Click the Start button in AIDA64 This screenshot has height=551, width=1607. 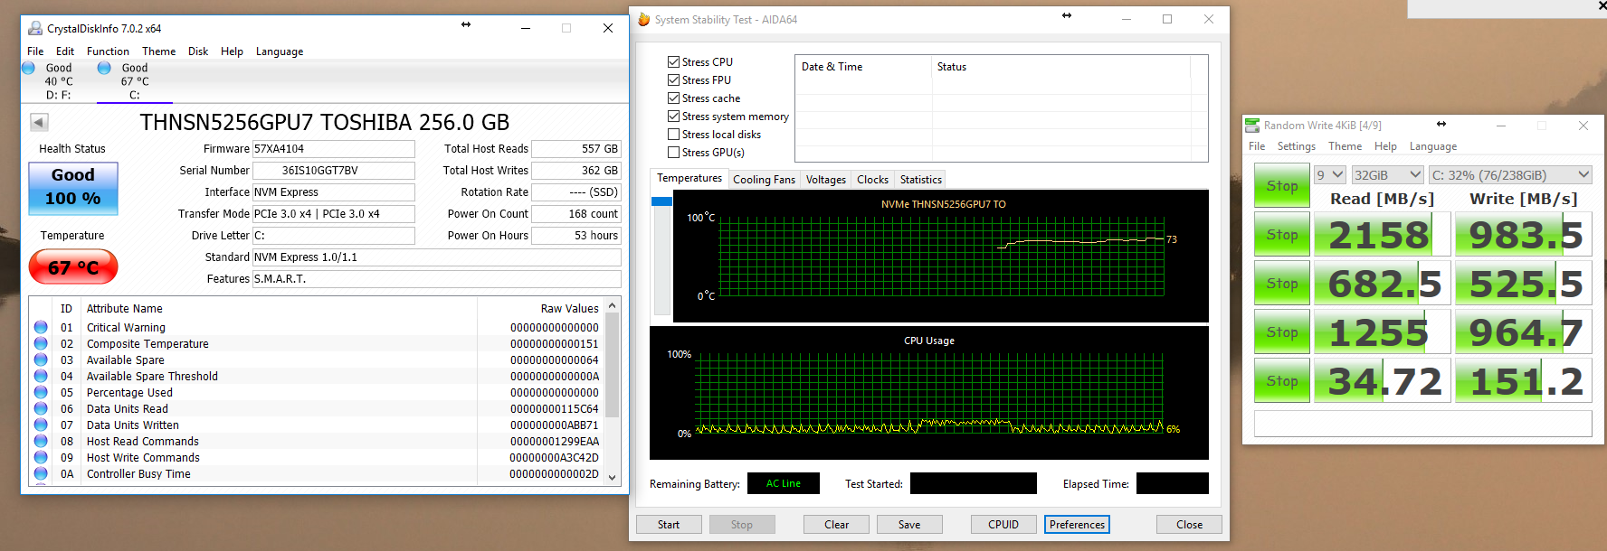pos(669,525)
